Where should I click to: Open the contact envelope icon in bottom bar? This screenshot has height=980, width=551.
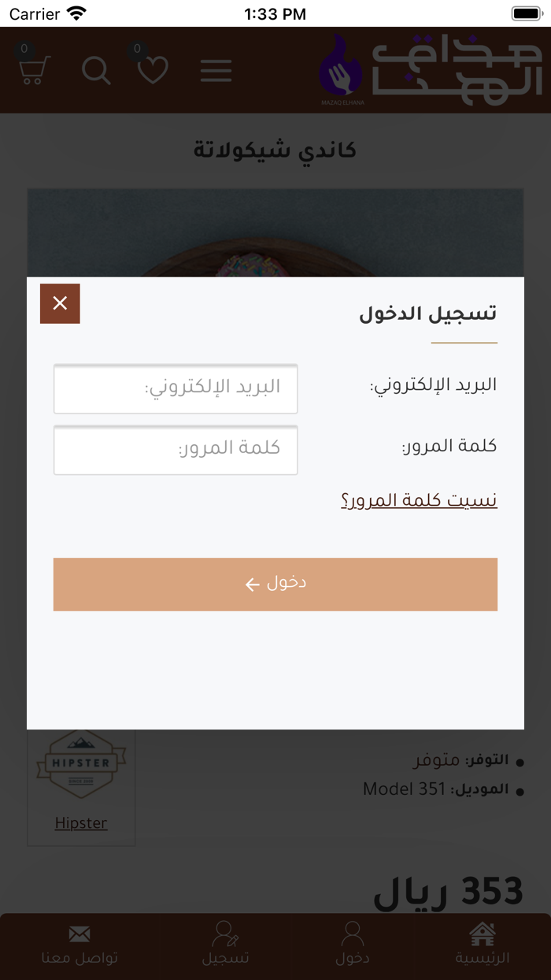point(80,934)
